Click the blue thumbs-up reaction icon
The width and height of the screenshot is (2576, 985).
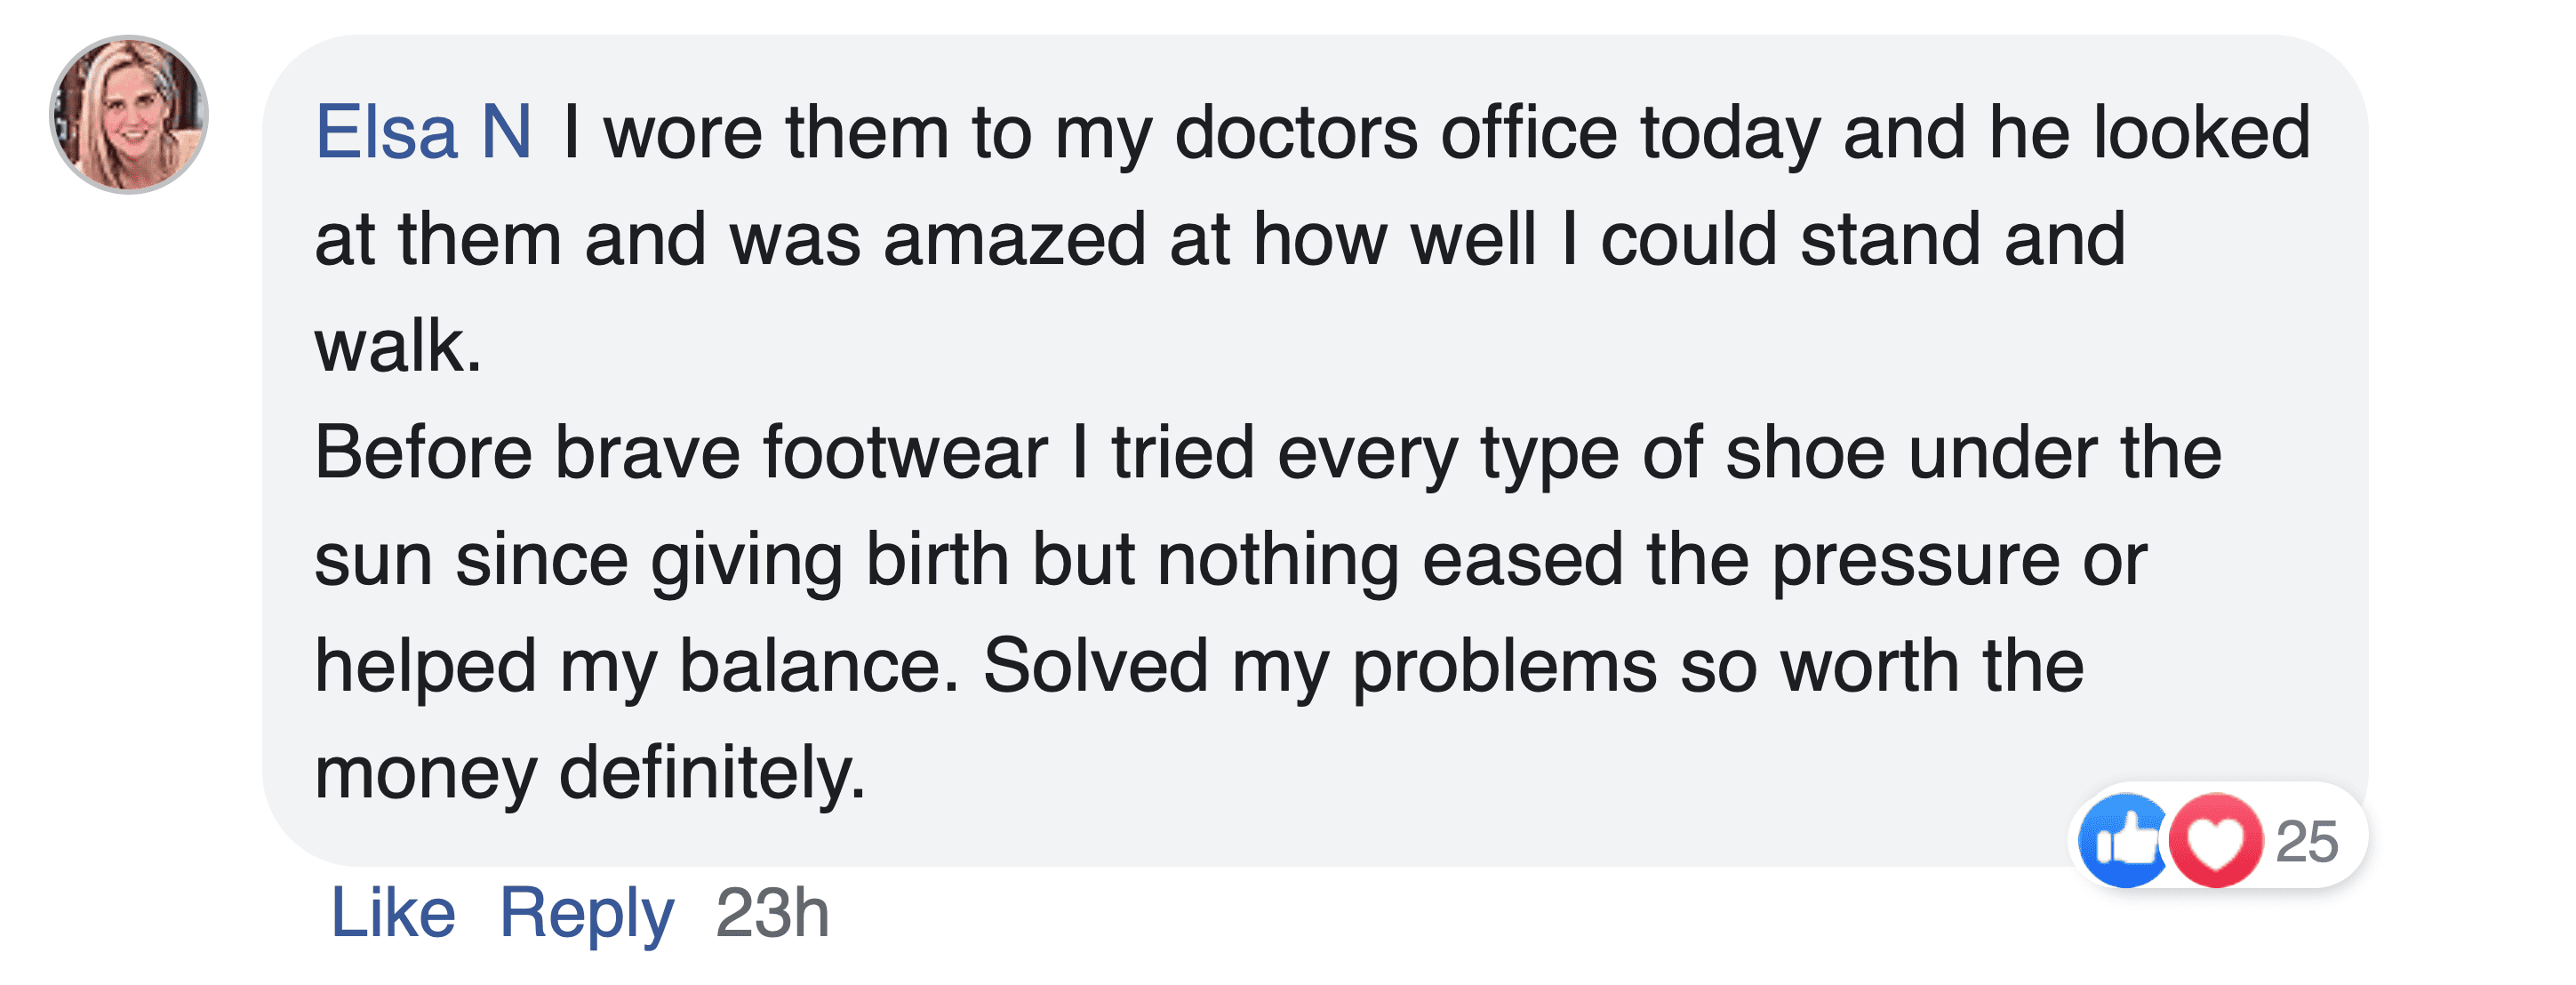click(2124, 840)
